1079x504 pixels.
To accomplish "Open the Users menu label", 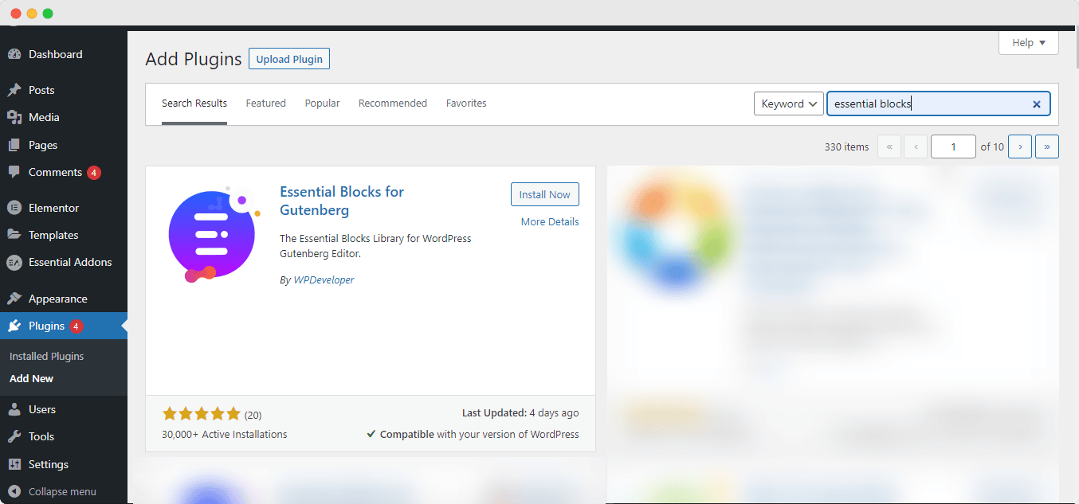I will pos(42,409).
